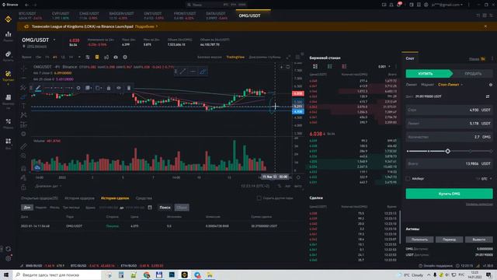
Task: Open chart settings gear icon
Action: coord(125,57)
